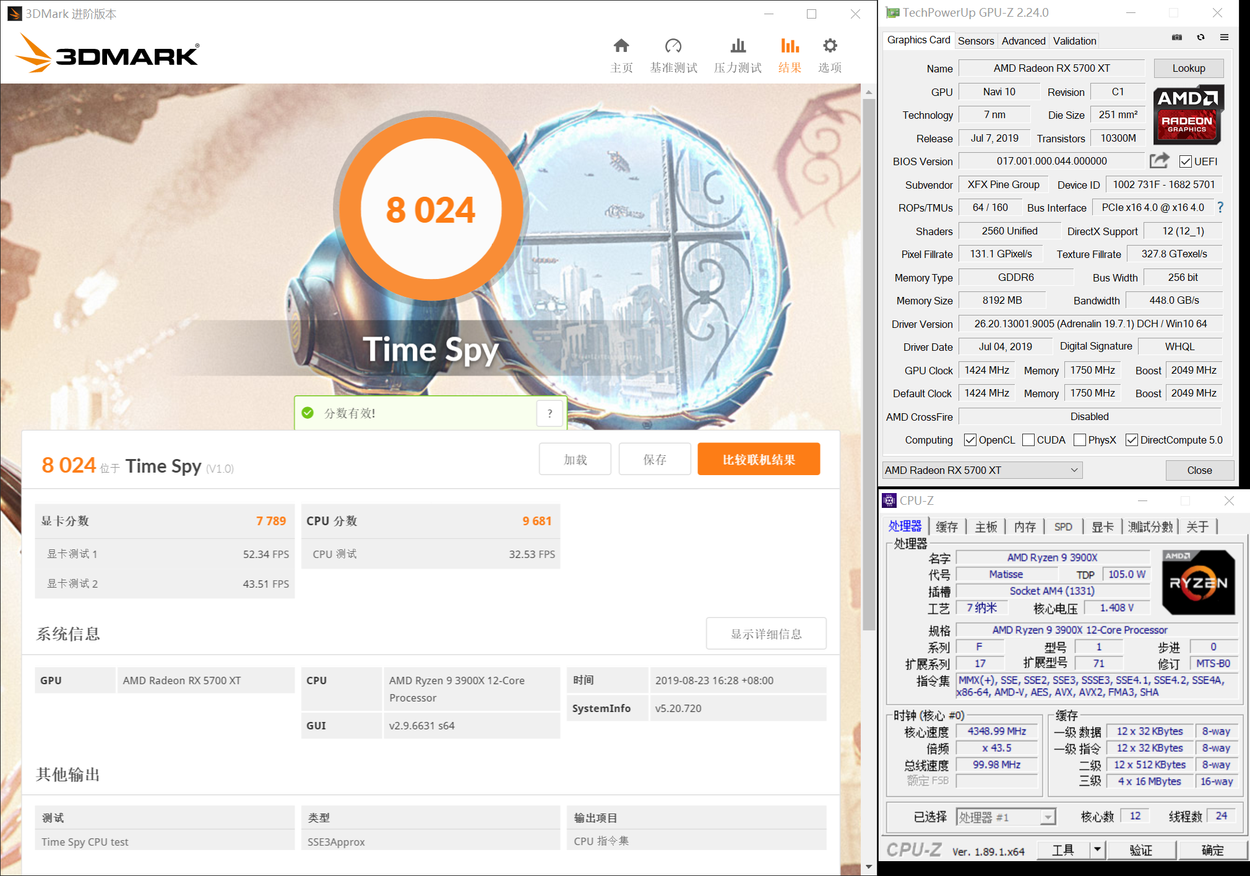Click the GPU-Z screenshot camera icon
The image size is (1250, 876).
point(1177,38)
